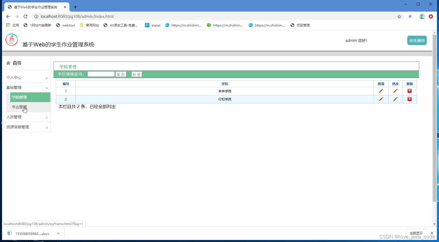Viewport: 439px width, 242px height.
Task: Open the All原创工具 bookmark
Action: tap(121, 25)
